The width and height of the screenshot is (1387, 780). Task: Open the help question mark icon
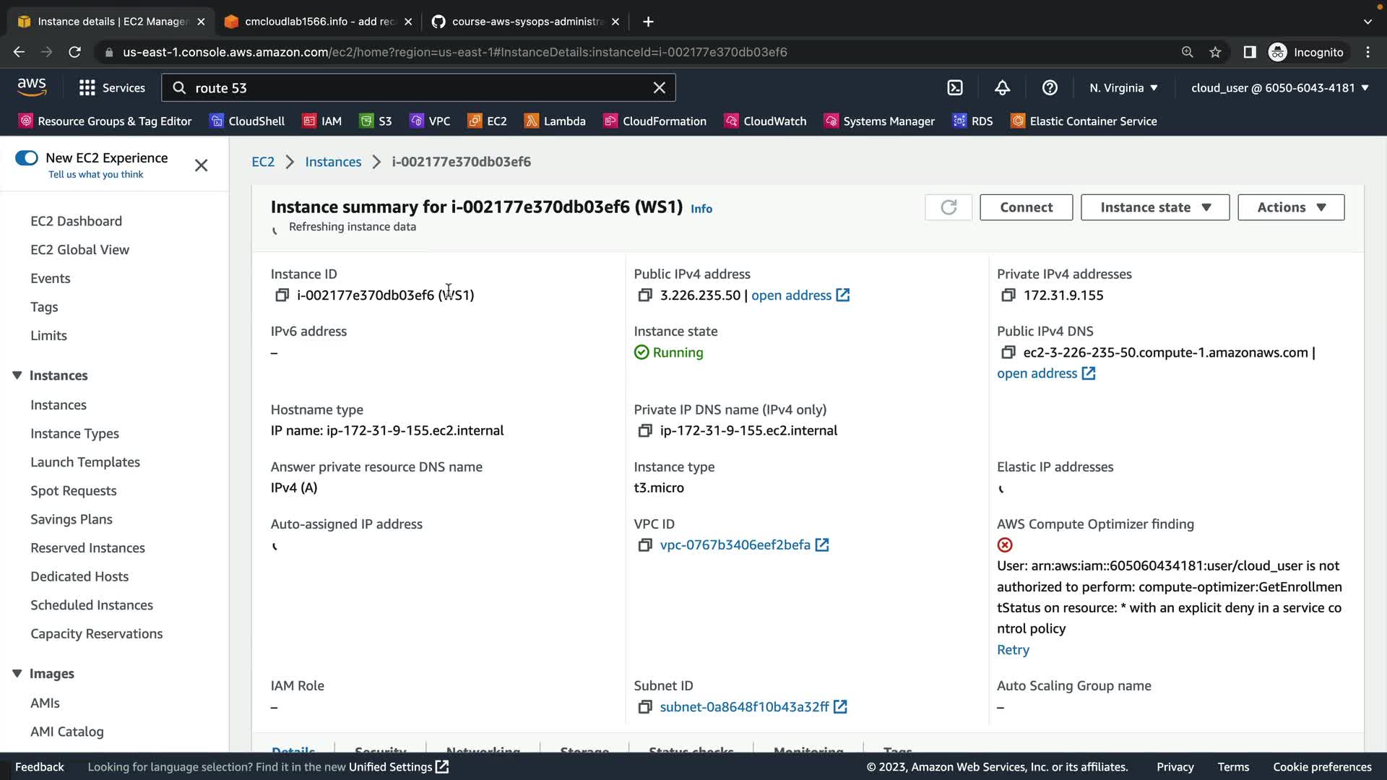(1050, 87)
